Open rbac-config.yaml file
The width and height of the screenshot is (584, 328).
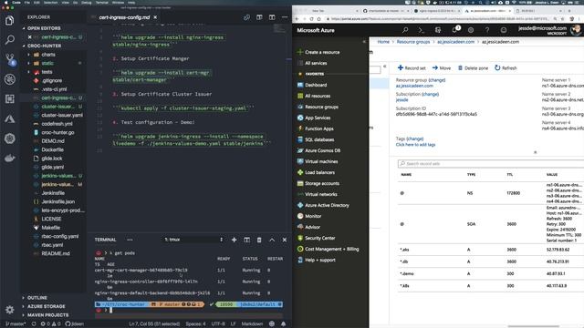pyautogui.click(x=60, y=236)
